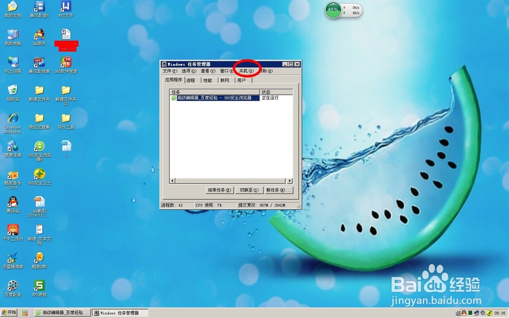Click the 开始 Start button

pyautogui.click(x=9, y=312)
